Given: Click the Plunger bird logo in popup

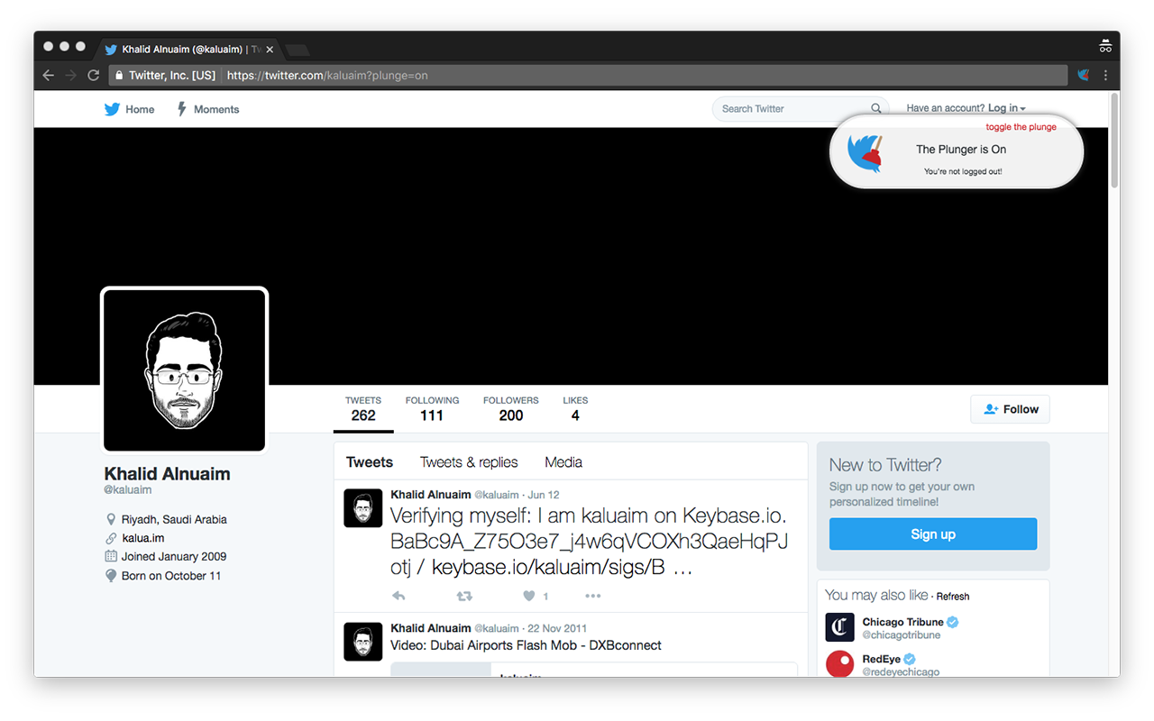Looking at the screenshot, I should 865,153.
